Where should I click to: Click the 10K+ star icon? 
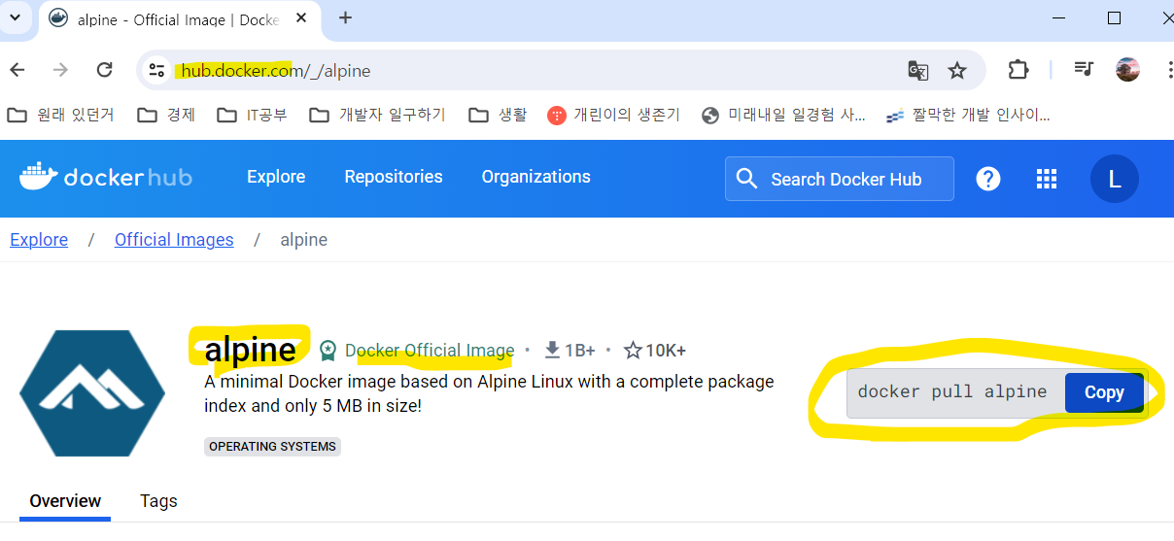pos(633,350)
